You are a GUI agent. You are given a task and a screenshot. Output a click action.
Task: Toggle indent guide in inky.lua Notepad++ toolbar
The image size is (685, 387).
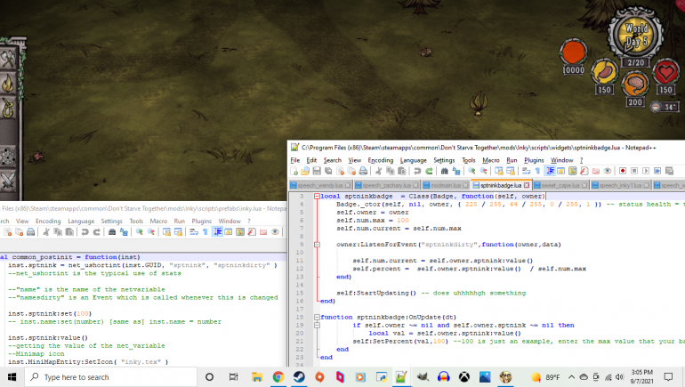click(x=218, y=232)
